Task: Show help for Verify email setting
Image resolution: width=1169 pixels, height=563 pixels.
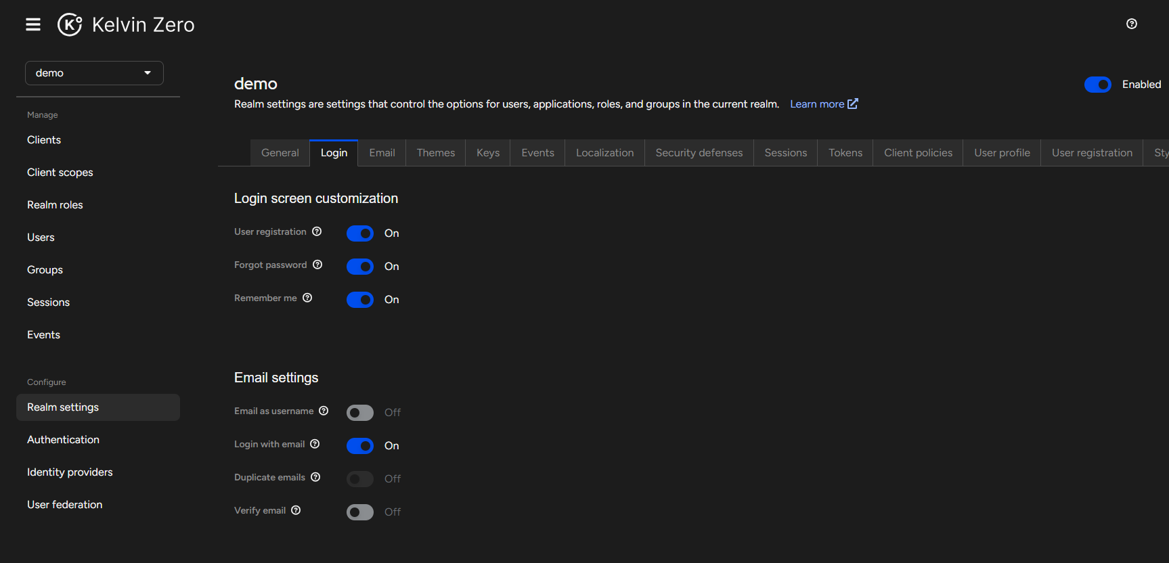Action: point(296,510)
